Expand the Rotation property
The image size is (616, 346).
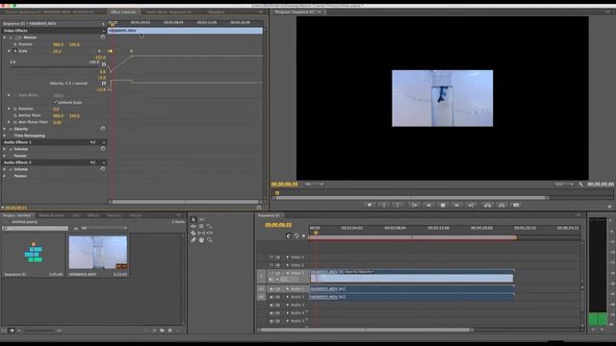[x=9, y=109]
